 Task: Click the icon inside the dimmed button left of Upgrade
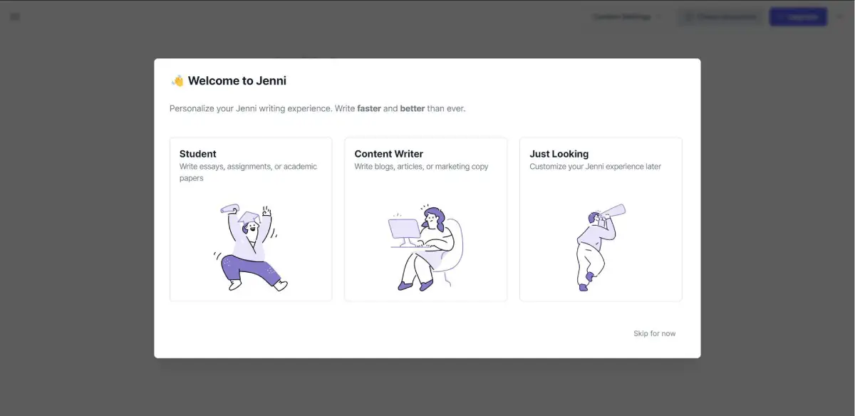click(x=688, y=16)
